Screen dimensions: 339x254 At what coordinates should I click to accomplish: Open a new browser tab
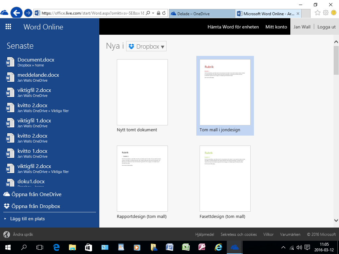pyautogui.click(x=306, y=14)
